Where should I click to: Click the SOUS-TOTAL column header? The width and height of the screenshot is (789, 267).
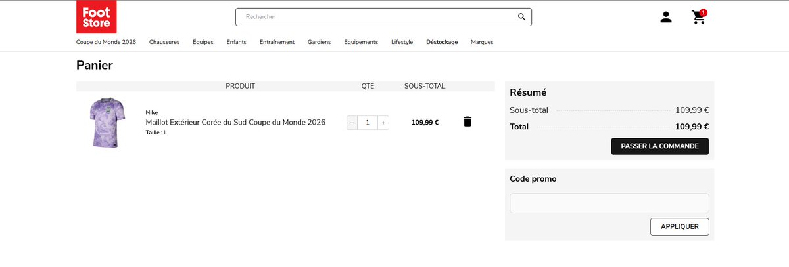tap(425, 86)
